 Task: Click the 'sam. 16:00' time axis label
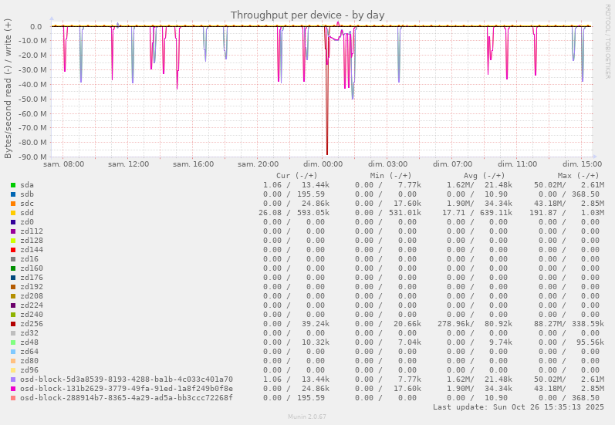(193, 164)
